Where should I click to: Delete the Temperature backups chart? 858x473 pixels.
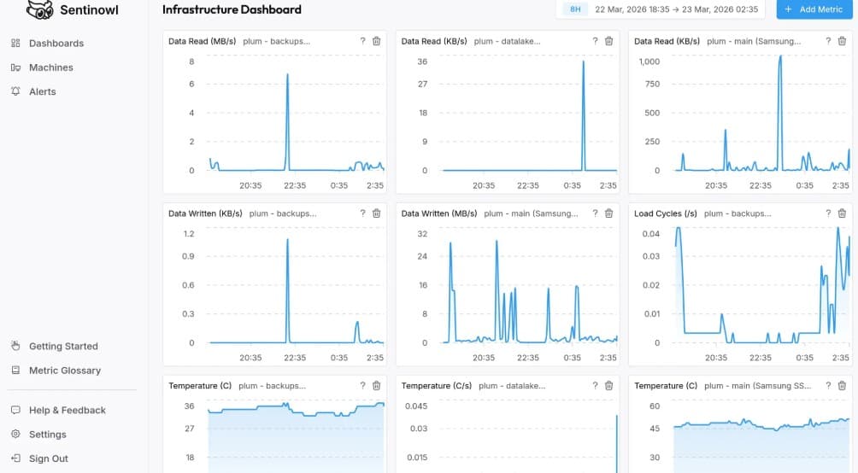tap(377, 386)
